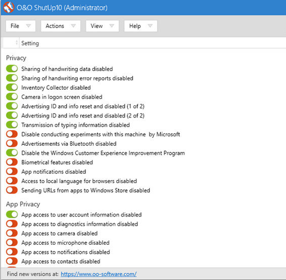Screen dimensions: 286x280
Task: Select the Privacy section heading
Action: click(16, 58)
